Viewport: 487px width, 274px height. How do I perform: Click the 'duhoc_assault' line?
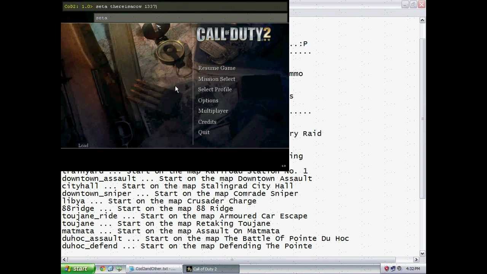205,239
